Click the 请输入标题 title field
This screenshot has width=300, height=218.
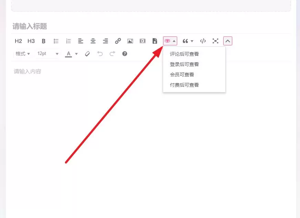(151, 26)
